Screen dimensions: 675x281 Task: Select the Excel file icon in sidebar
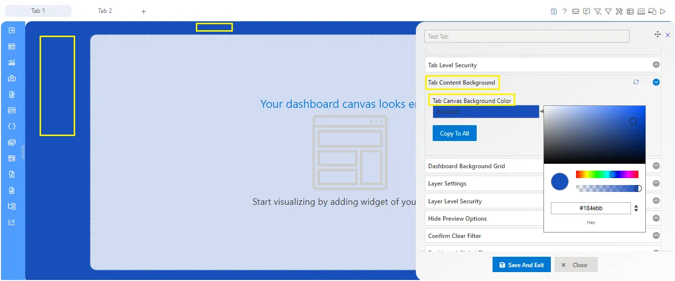(x=12, y=174)
